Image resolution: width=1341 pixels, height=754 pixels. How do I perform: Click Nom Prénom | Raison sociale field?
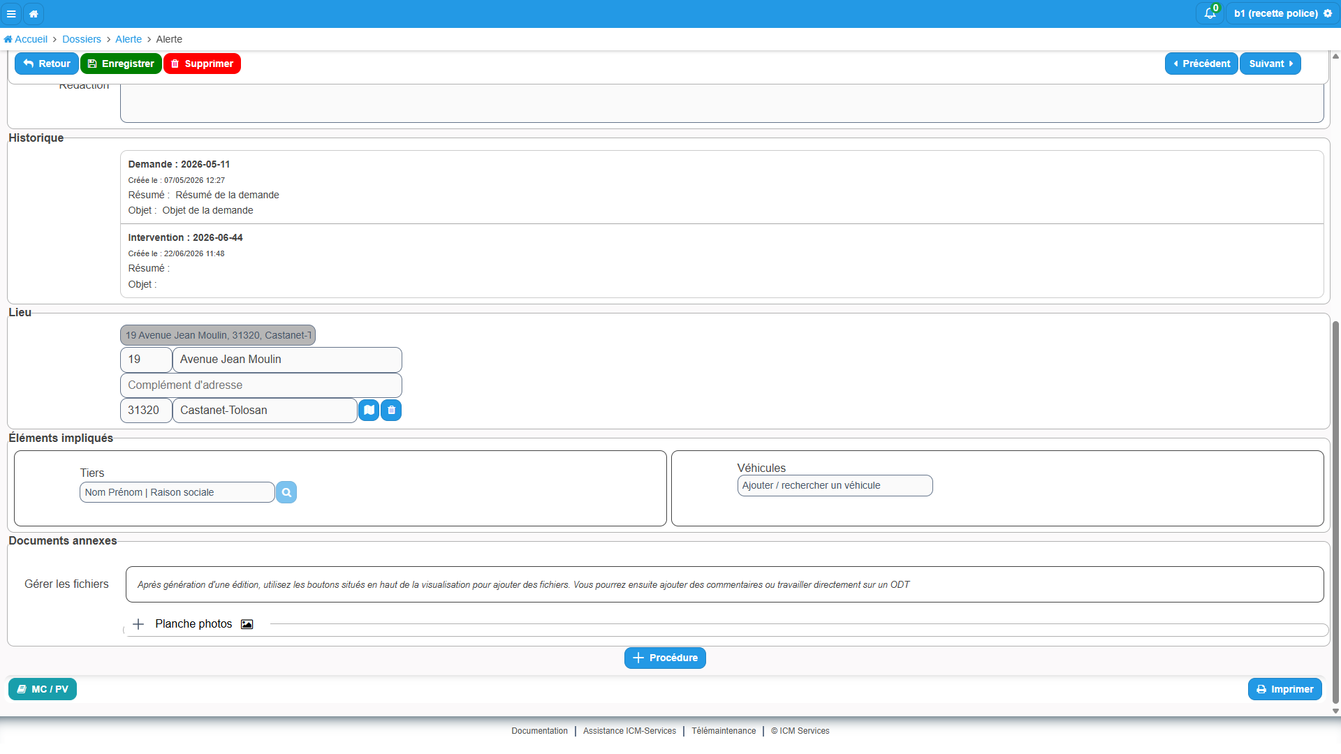pyautogui.click(x=177, y=493)
